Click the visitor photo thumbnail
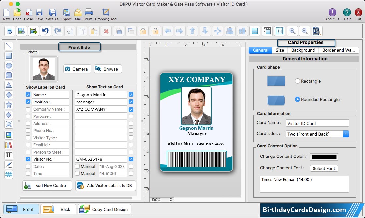Viewport: 365px width, 218px height. [x=44, y=69]
